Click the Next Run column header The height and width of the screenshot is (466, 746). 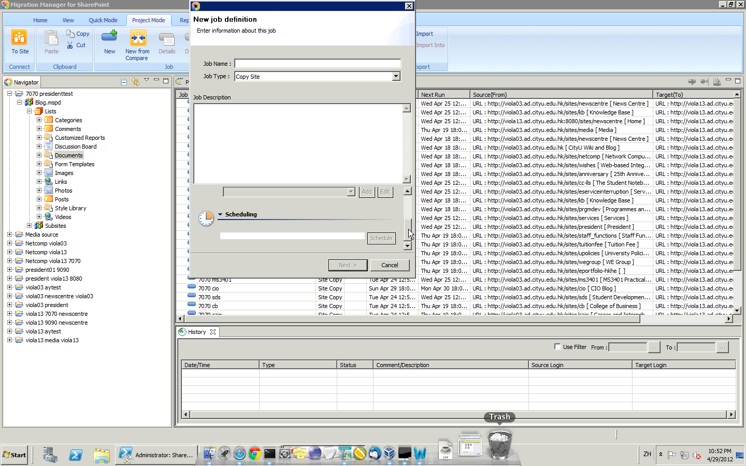click(x=444, y=95)
